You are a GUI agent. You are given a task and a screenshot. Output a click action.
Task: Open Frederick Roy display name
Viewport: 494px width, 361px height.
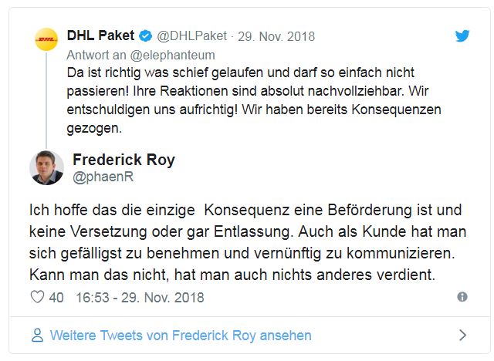123,160
